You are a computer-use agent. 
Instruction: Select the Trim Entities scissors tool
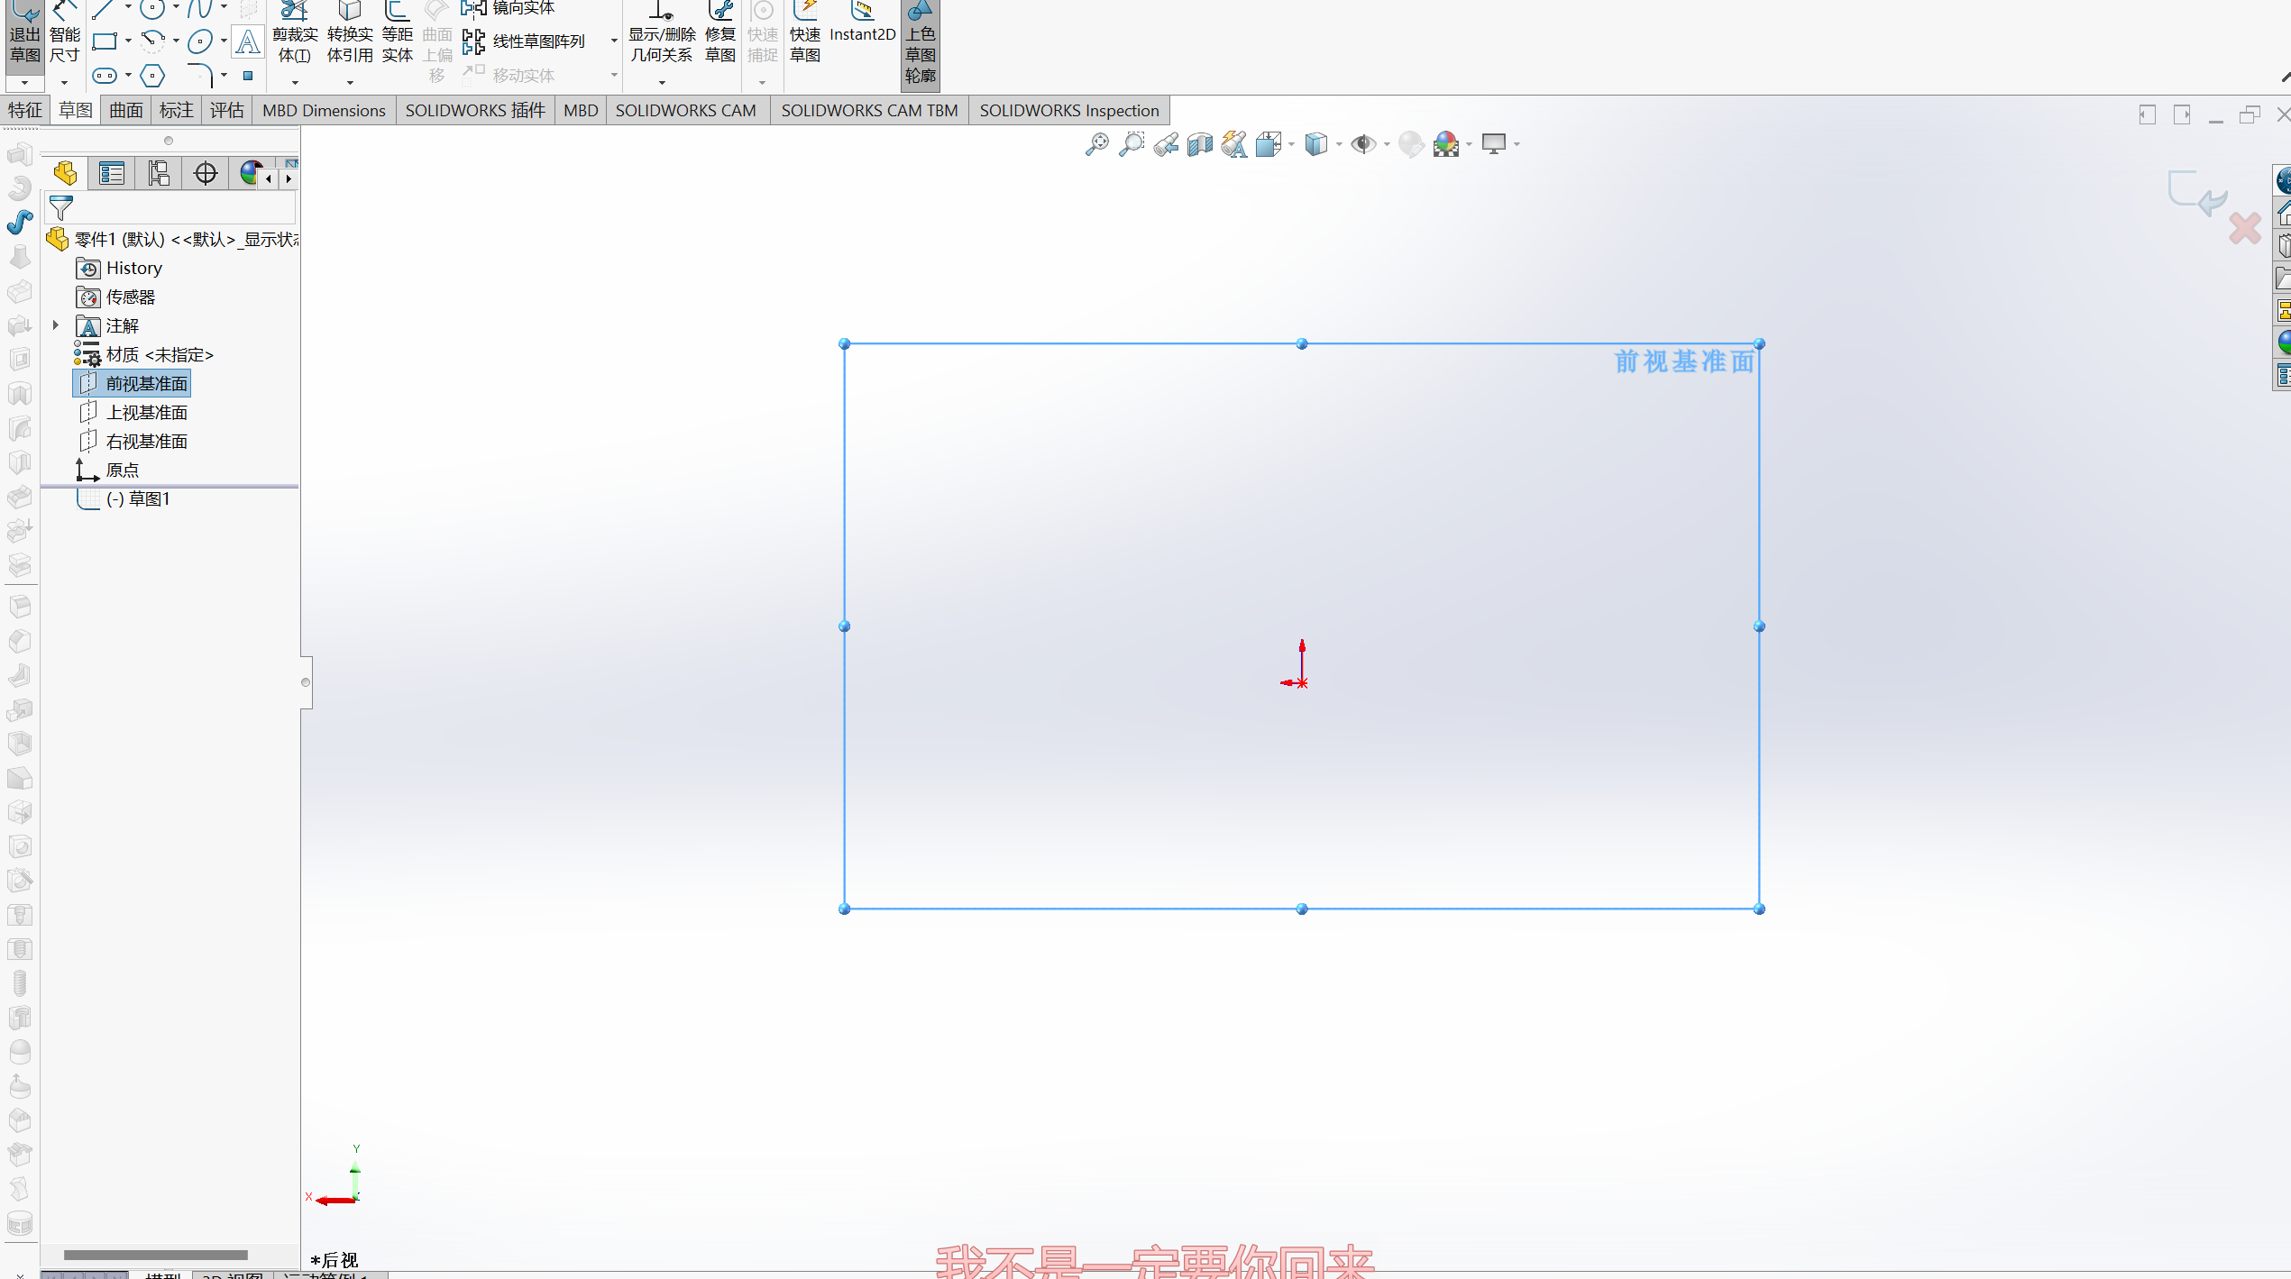295,34
